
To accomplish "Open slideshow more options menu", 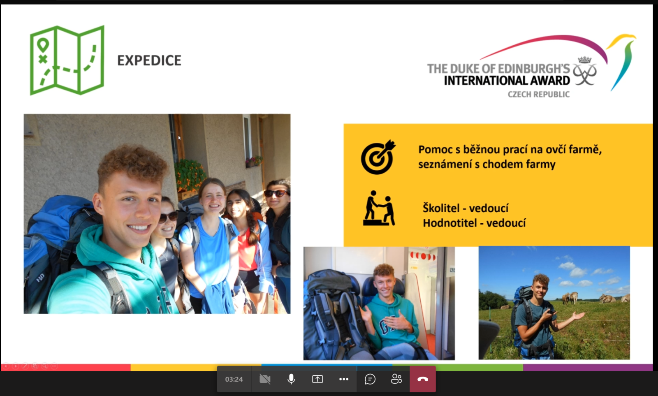I will tap(54, 366).
